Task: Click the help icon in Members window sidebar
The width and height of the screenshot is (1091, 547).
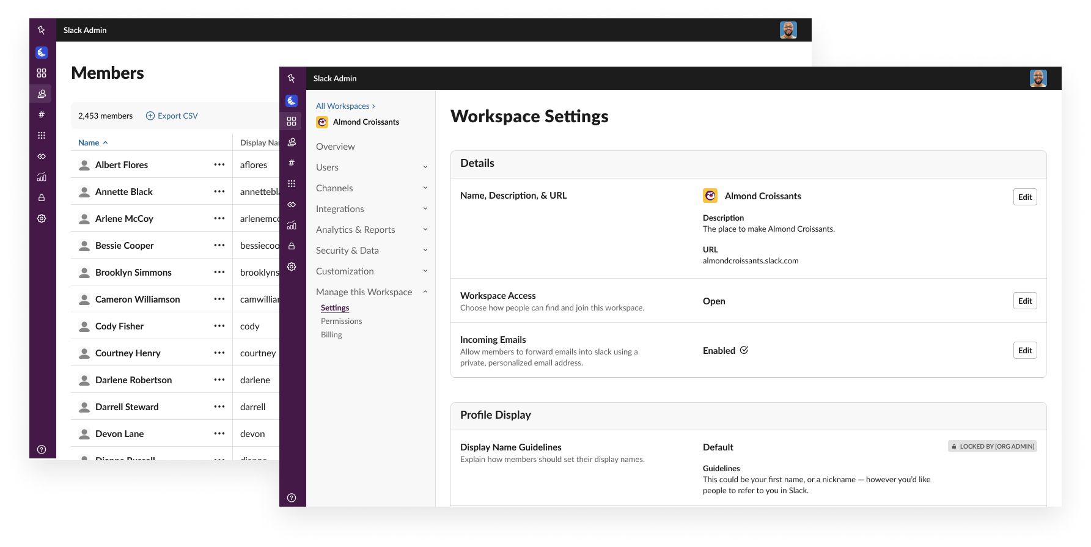Action: click(x=42, y=449)
